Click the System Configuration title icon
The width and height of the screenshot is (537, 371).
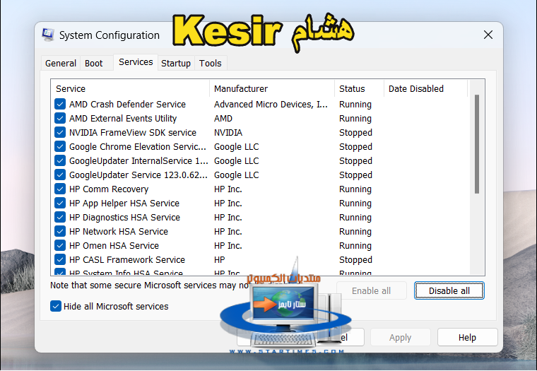48,35
